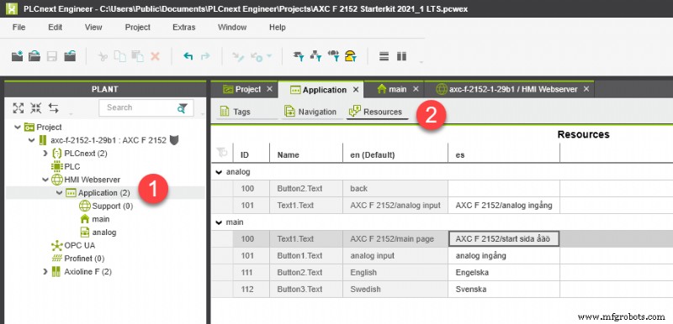Collapse the HMI Webserver node

45,180
